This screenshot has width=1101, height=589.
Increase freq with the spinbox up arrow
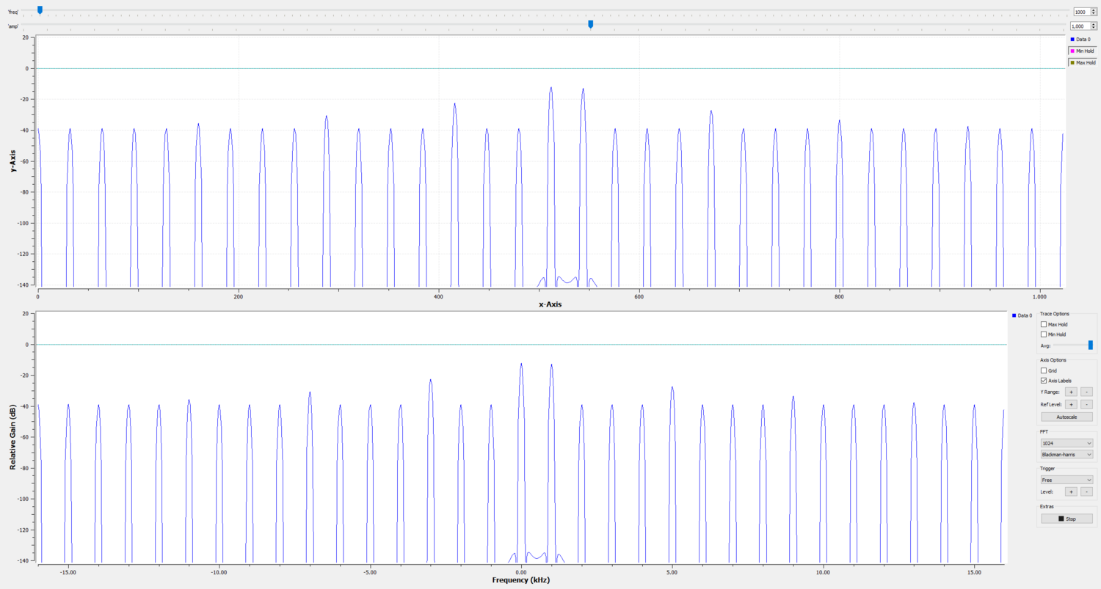(1093, 11)
